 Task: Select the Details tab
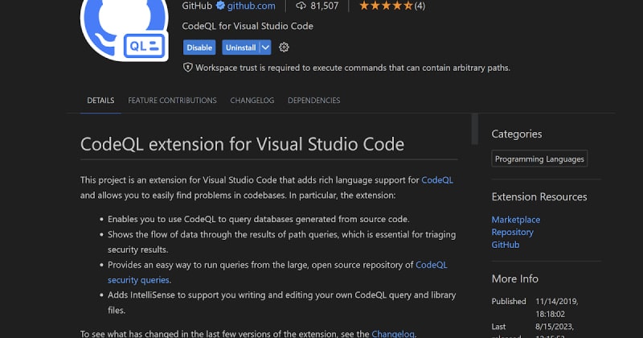click(100, 101)
